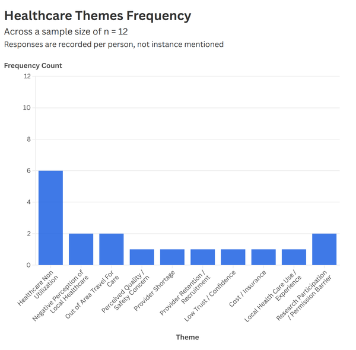
Task: Click the sample size subtitle text
Action: click(x=66, y=32)
